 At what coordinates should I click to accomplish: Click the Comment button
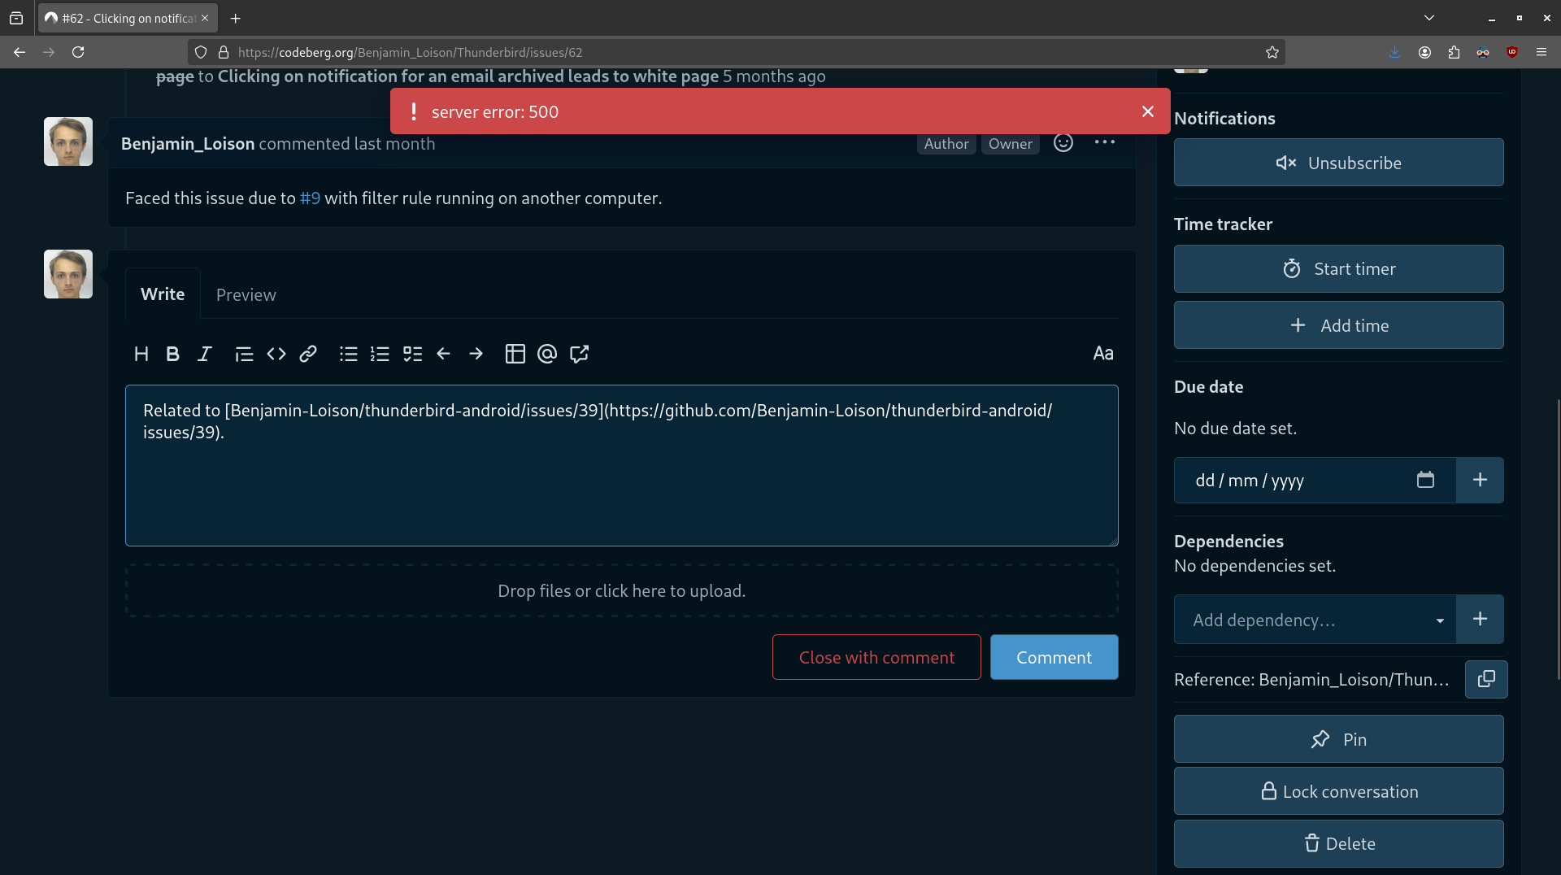[1054, 657]
